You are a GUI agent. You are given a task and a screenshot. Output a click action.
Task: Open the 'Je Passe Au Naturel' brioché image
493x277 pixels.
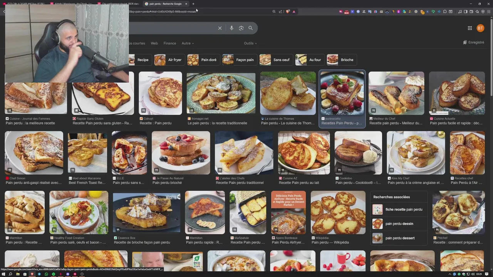pyautogui.click(x=181, y=153)
